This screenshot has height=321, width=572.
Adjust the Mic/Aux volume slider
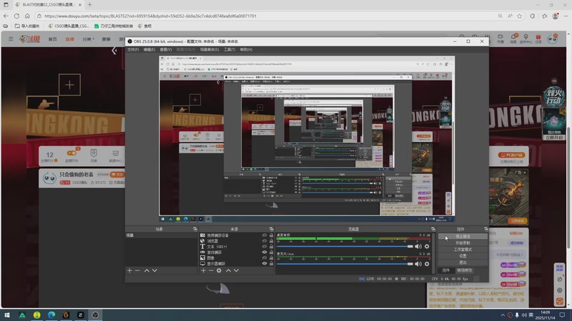(410, 265)
